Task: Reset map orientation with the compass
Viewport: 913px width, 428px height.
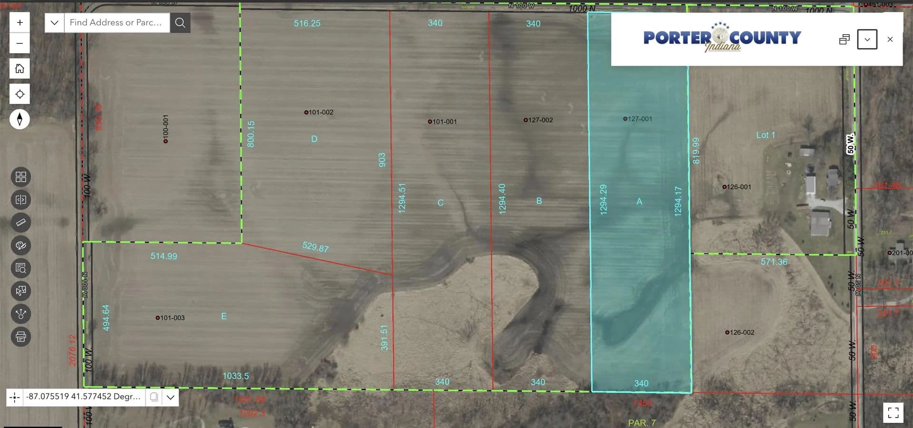Action: (19, 119)
